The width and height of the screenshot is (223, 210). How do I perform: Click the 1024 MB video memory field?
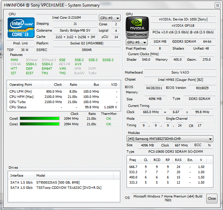[160, 42]
